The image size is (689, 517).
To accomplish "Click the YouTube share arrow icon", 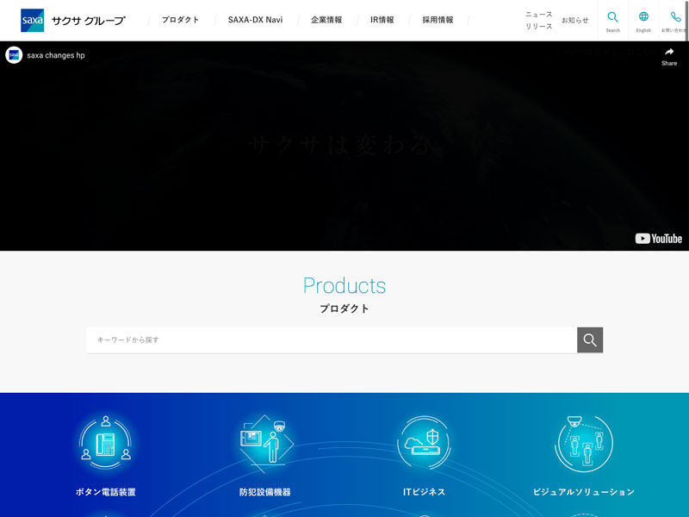I will point(669,55).
